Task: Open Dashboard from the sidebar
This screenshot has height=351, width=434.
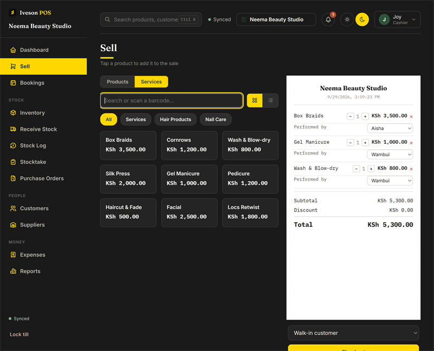Action: click(43, 50)
